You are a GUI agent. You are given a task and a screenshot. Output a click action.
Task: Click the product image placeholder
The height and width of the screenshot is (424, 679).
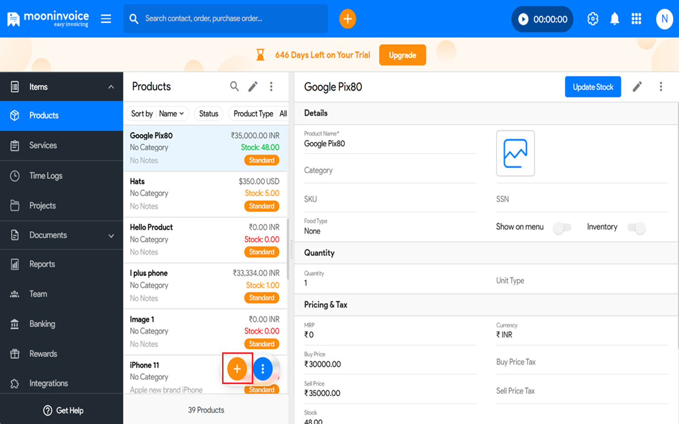(515, 153)
